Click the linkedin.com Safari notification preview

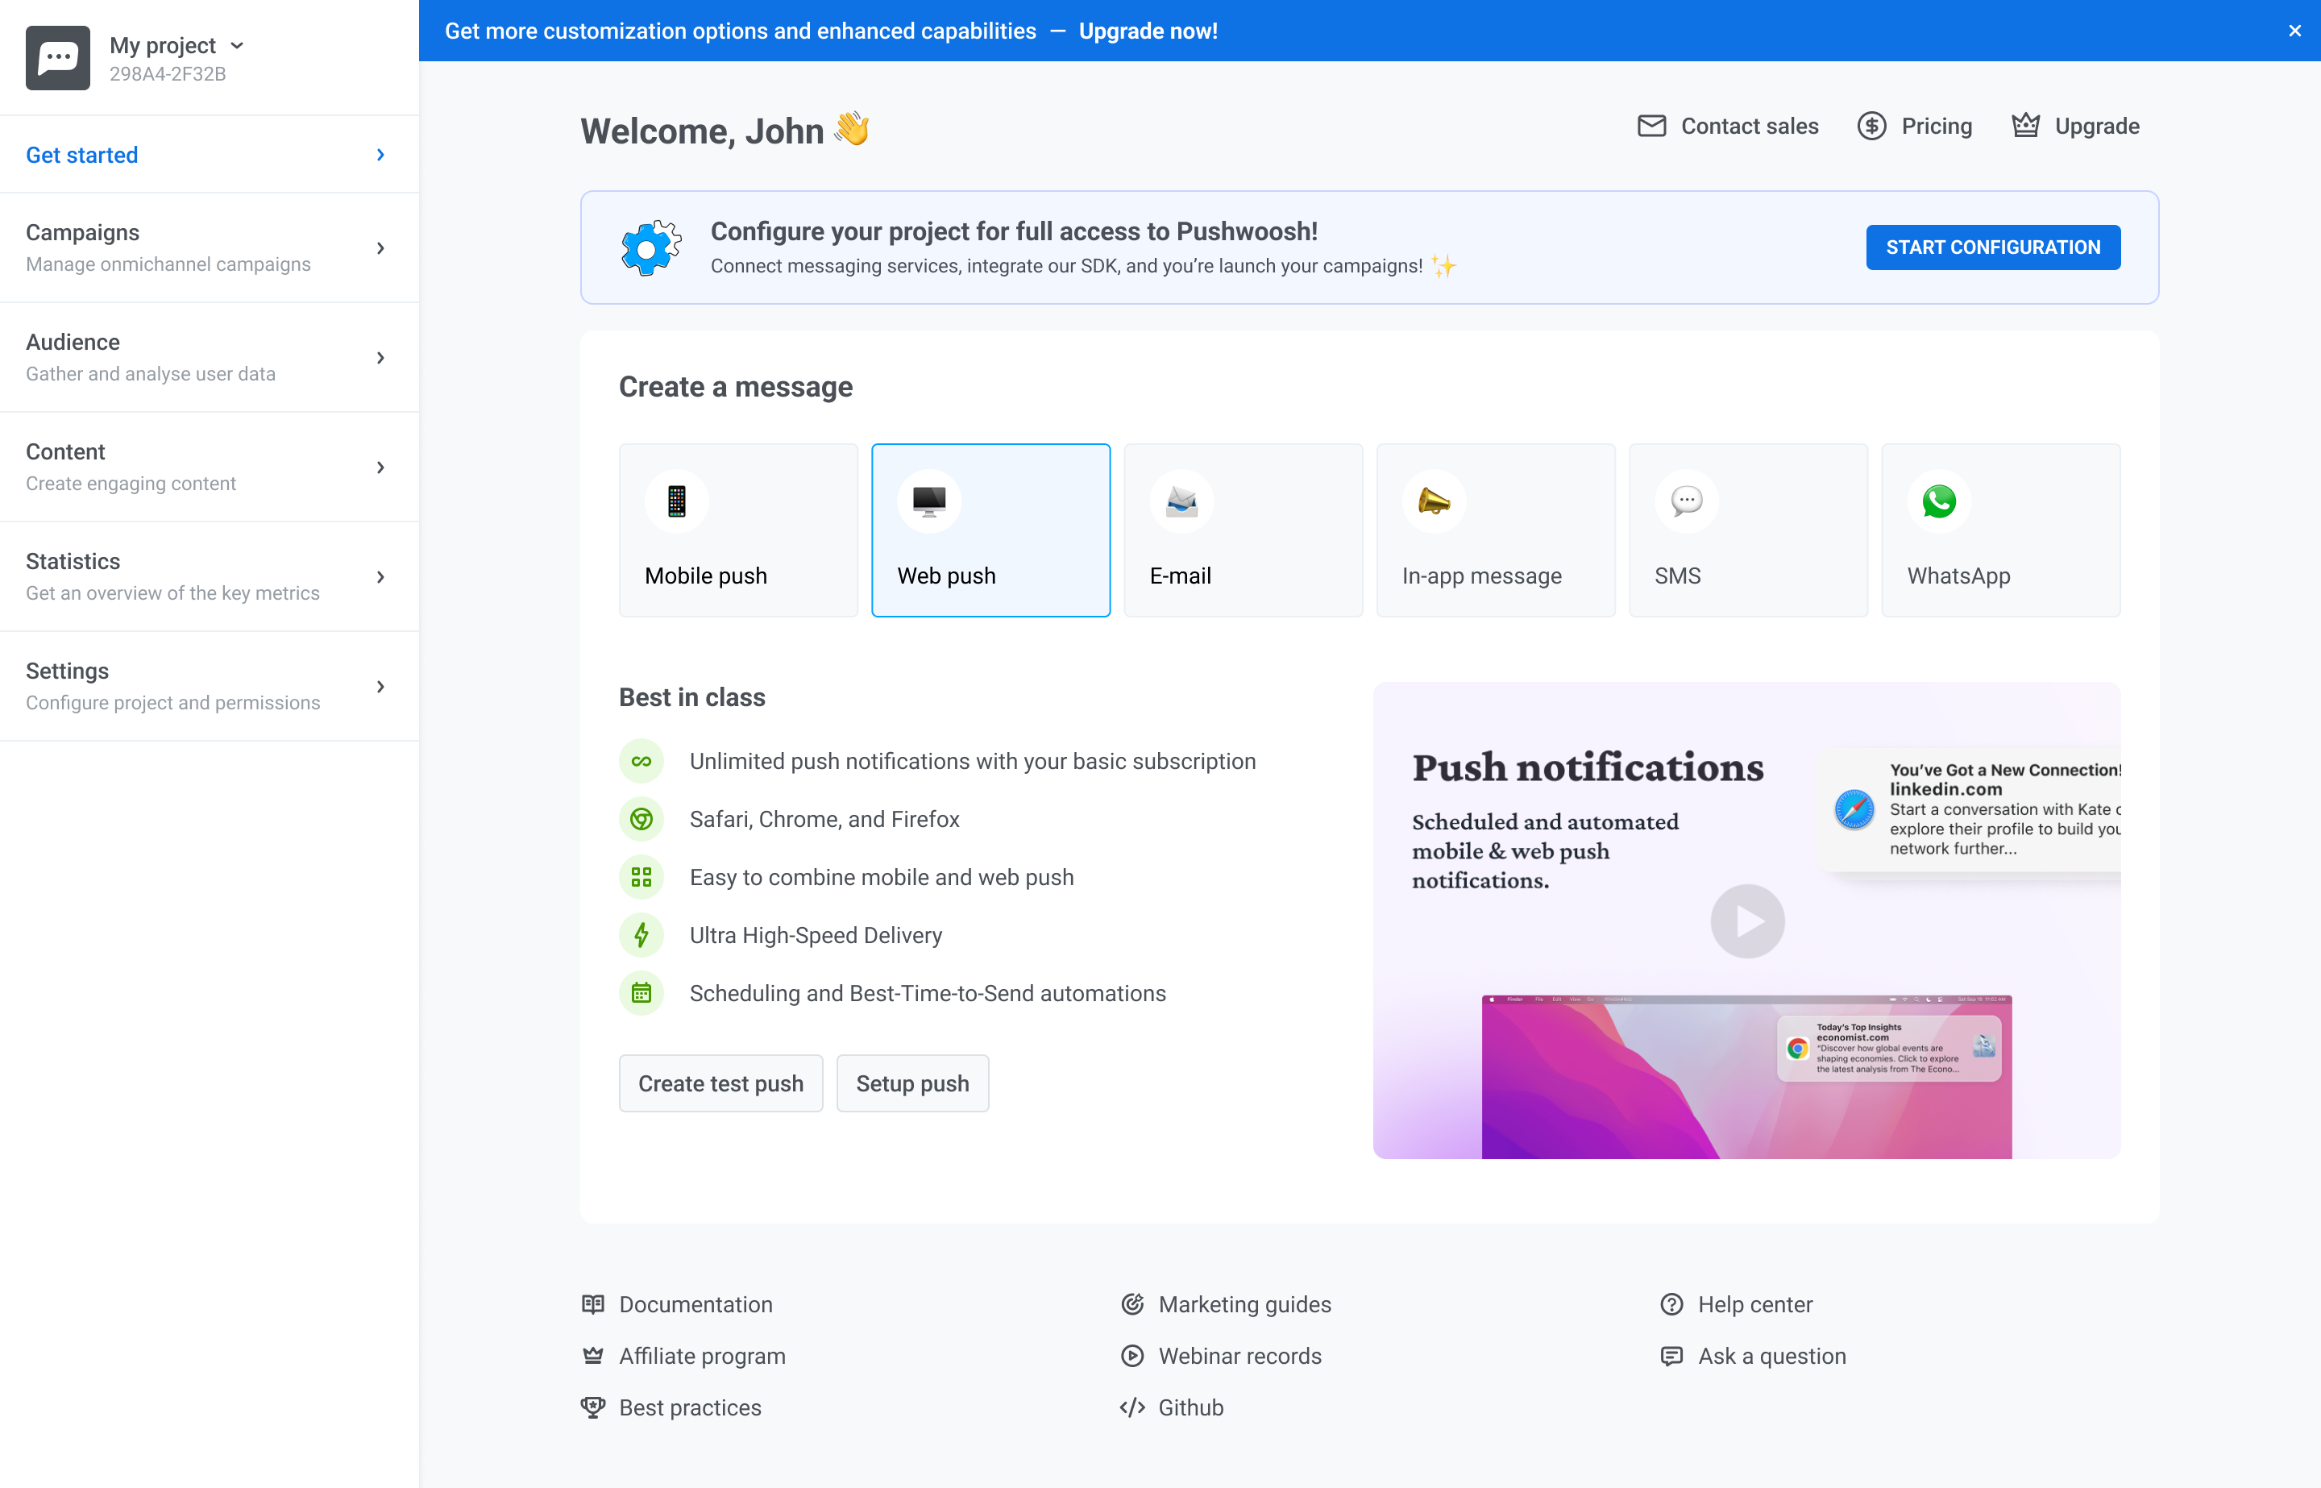tap(1970, 810)
